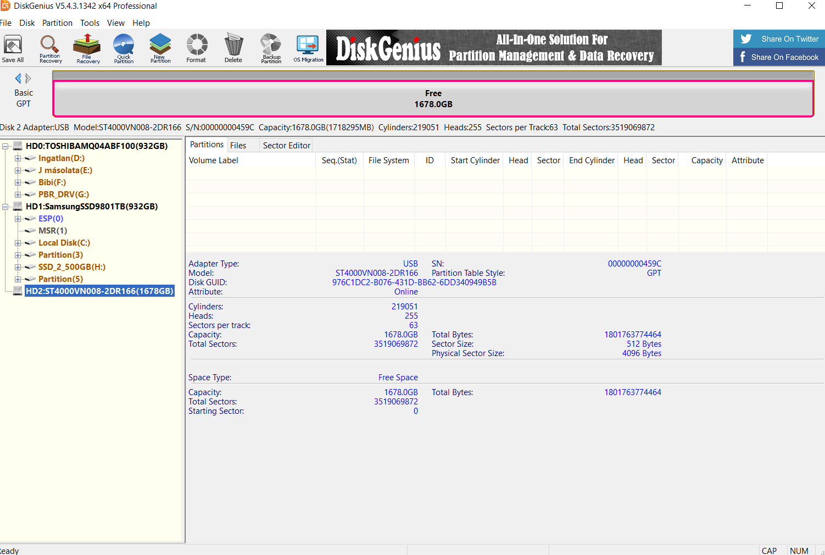
Task: Open the Help menu
Action: pos(141,23)
